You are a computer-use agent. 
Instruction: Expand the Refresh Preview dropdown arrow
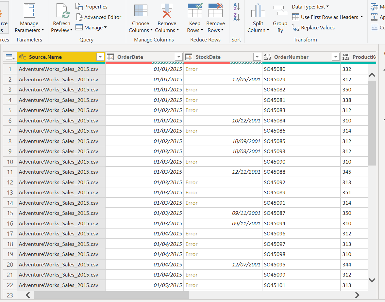click(x=72, y=30)
